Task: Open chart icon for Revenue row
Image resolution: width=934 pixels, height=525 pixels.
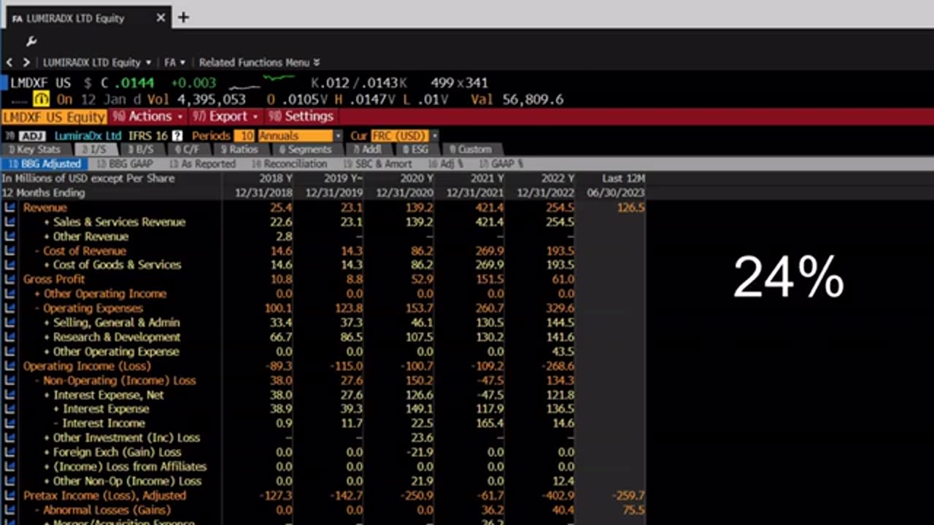Action: tap(9, 208)
